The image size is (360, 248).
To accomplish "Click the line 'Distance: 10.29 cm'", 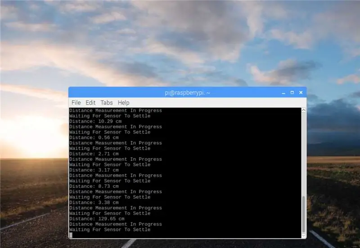I will tap(95, 121).
